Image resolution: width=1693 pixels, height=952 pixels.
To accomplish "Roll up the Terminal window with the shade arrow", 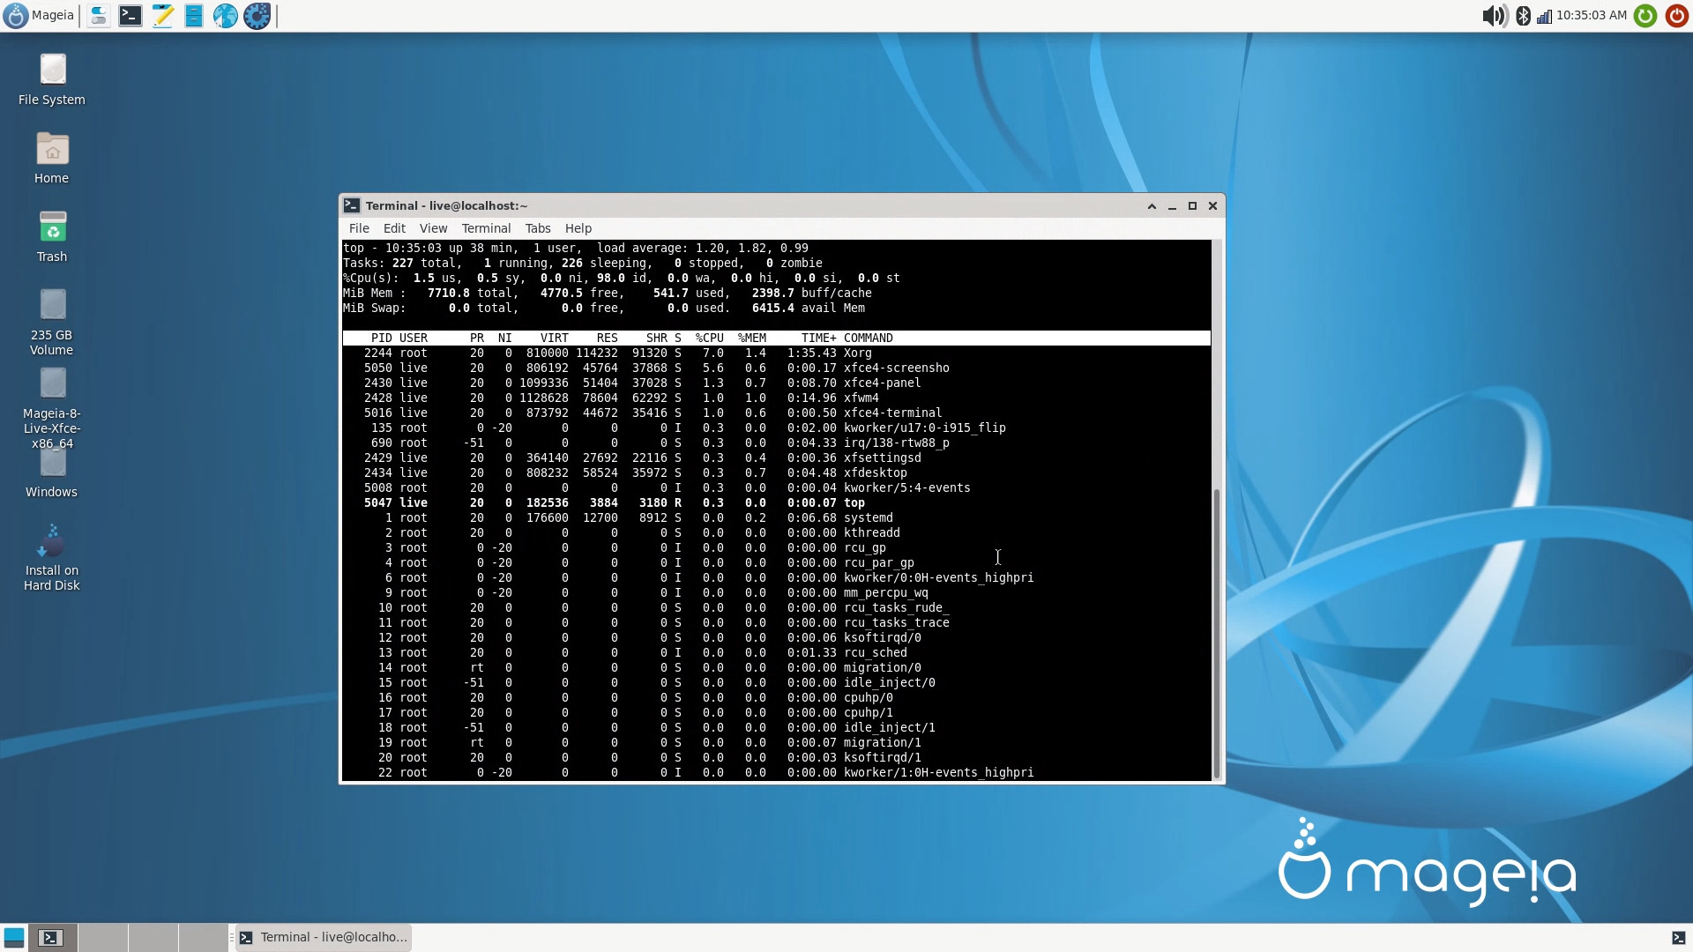I will 1151,205.
